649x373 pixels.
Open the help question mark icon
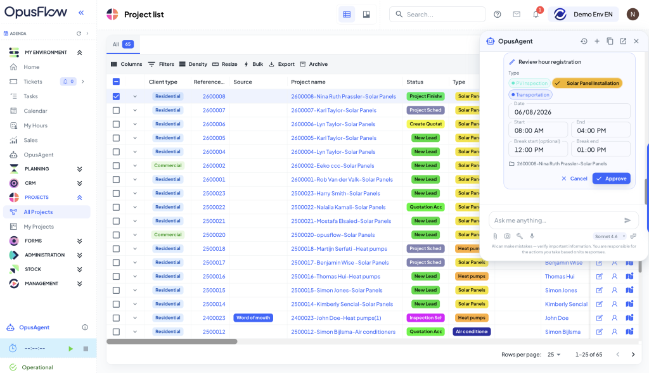(x=498, y=15)
